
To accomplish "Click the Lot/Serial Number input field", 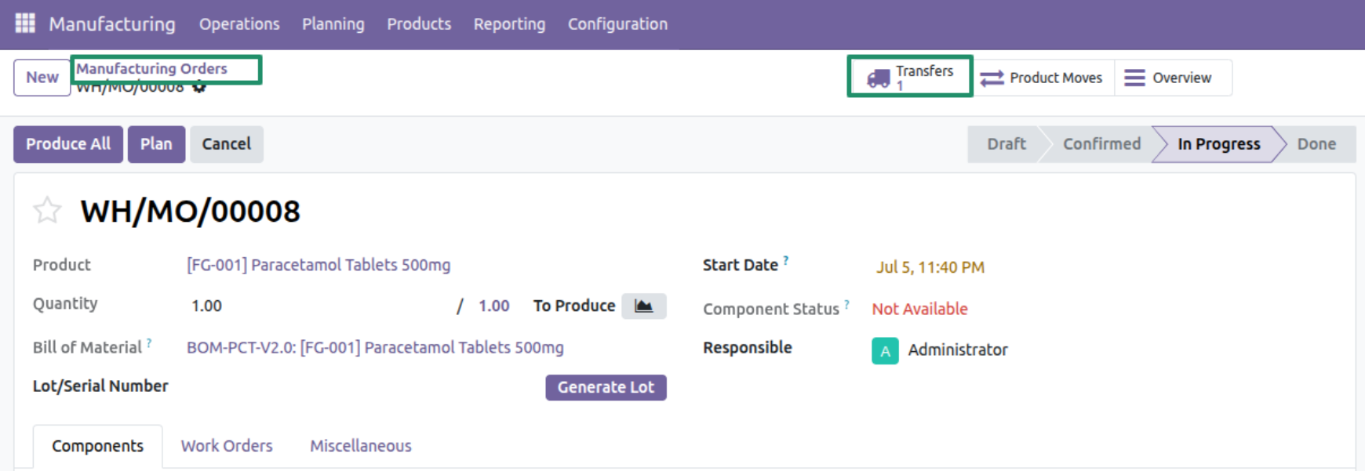I will (x=361, y=387).
